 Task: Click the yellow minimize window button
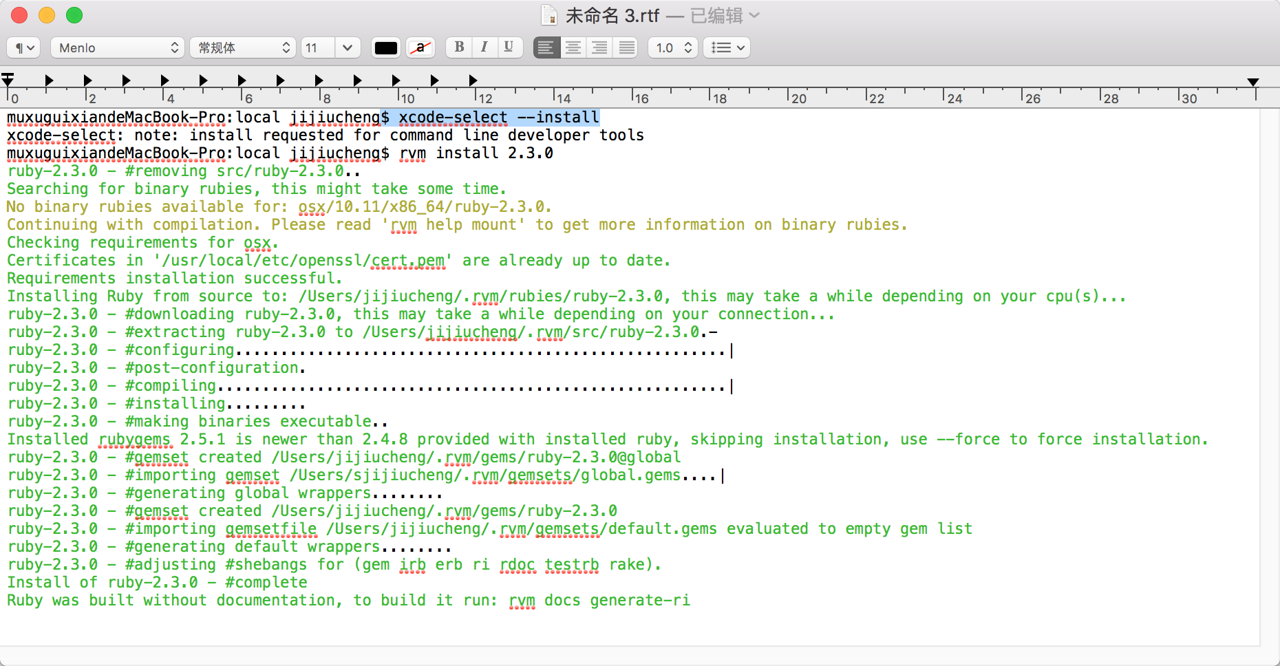[47, 15]
